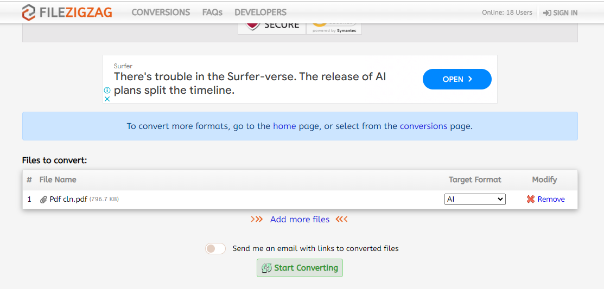Enable email links toggle switch

coord(215,249)
